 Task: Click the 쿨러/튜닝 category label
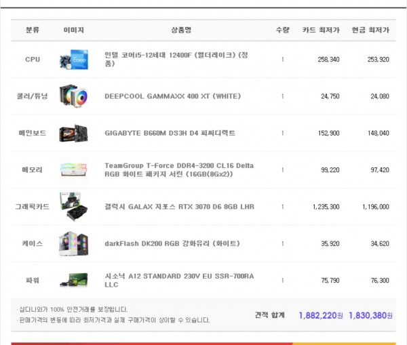(33, 96)
